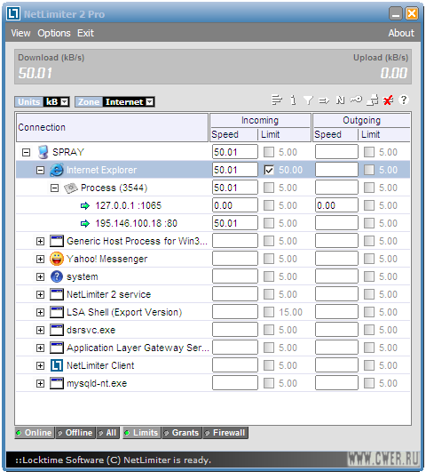This screenshot has width=426, height=472.
Task: Open help with the question mark icon
Action: coord(404,100)
